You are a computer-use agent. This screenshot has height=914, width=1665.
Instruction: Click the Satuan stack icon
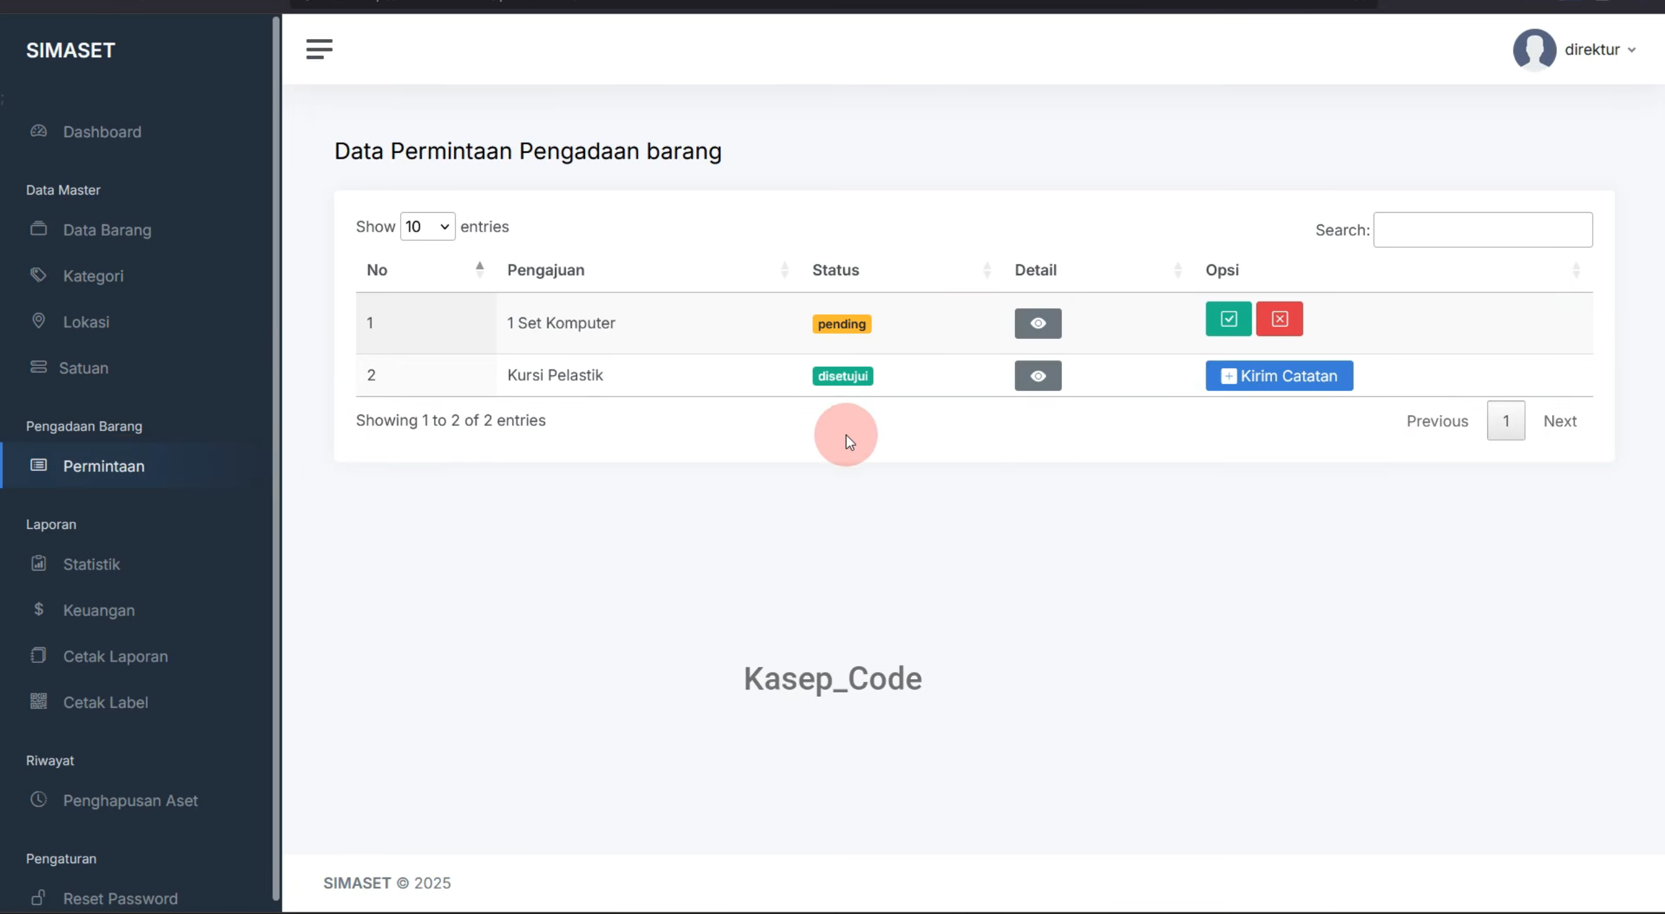[38, 368]
